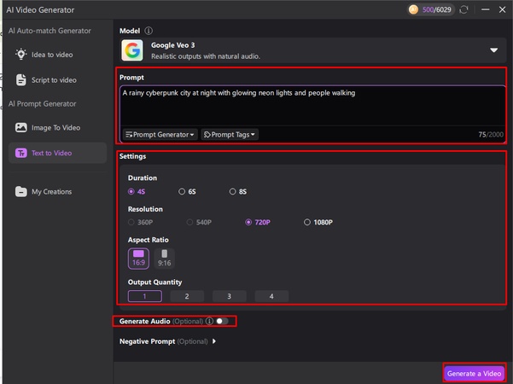Click the Text to Video icon
The height and width of the screenshot is (384, 513).
(21, 153)
